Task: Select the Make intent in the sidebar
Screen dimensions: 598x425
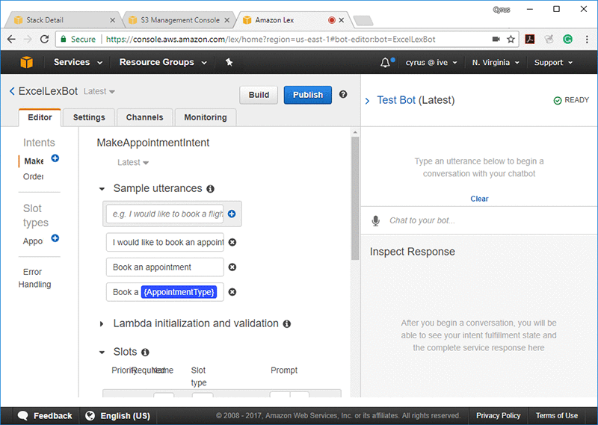Action: (x=34, y=161)
